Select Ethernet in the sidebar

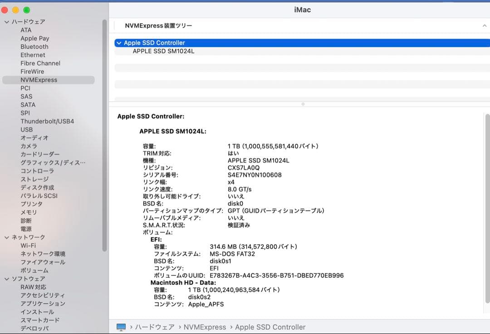tap(33, 55)
